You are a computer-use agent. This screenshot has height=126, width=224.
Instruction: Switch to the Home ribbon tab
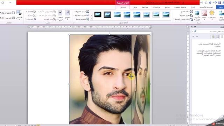pyautogui.click(x=206, y=7)
